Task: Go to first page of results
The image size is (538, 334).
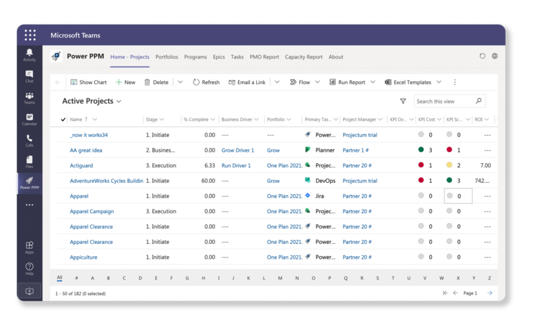Action: click(x=445, y=293)
